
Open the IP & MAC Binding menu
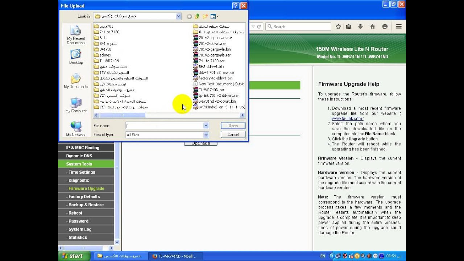(x=86, y=148)
